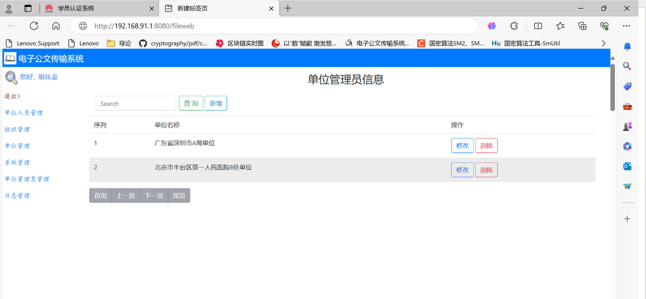The width and height of the screenshot is (646, 299).
Task: Focus the Search input field
Action: [135, 103]
